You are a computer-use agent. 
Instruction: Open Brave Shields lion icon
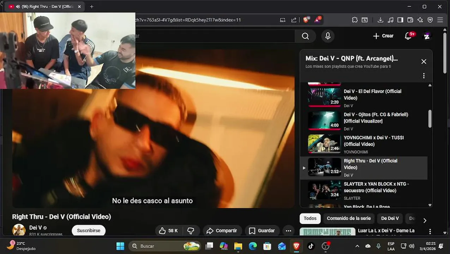(x=306, y=20)
